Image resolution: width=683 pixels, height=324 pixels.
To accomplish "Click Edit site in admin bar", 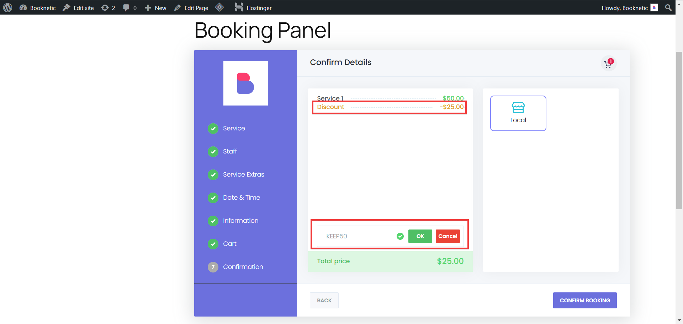I will click(78, 7).
